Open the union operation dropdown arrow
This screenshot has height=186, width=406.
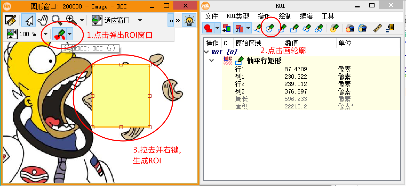248,28
